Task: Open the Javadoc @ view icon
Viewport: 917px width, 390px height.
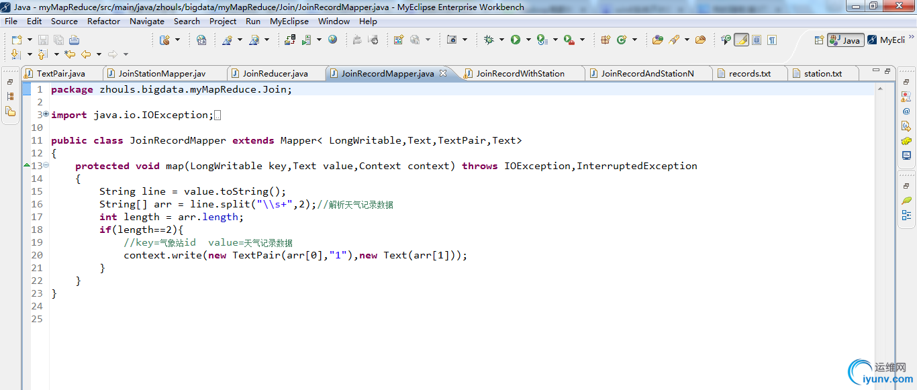Action: pos(906,111)
